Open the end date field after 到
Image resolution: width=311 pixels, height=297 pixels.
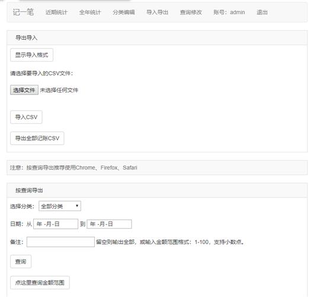(x=109, y=224)
